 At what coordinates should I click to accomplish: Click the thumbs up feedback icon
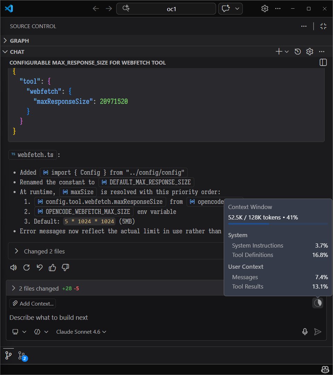pyautogui.click(x=52, y=267)
